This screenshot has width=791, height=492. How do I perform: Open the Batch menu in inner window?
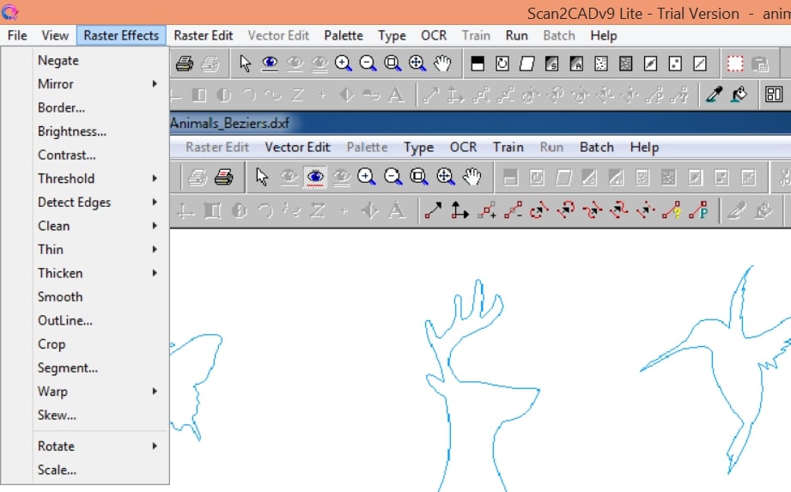tap(597, 147)
